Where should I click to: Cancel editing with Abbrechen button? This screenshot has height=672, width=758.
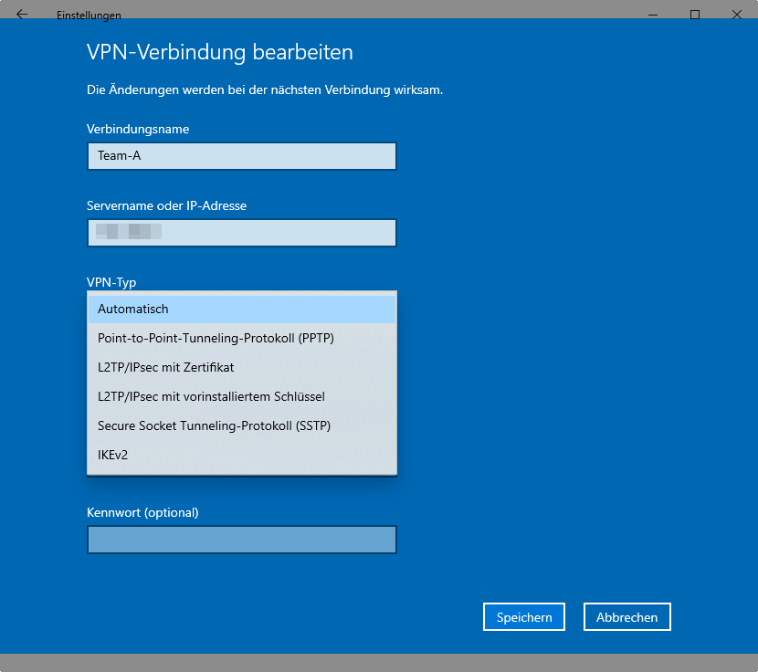click(x=627, y=617)
